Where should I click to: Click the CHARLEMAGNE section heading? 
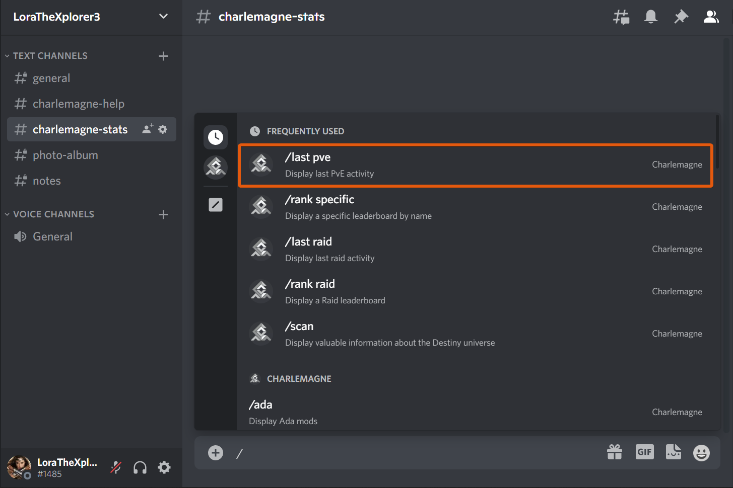pos(299,379)
